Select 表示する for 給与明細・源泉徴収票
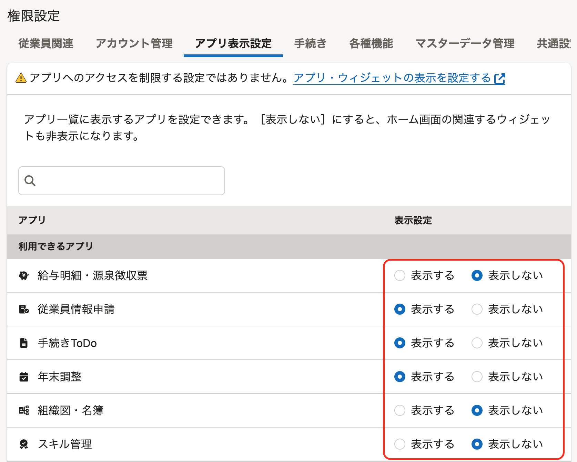The image size is (577, 462). (400, 275)
